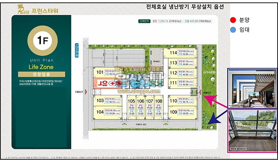Click the 휴게공간 rest area label
Viewport: 278px width, 160px height.
[x=157, y=61]
